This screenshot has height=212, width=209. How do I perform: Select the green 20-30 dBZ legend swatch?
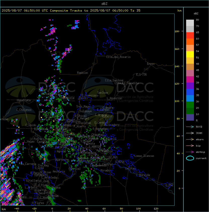[190, 105]
